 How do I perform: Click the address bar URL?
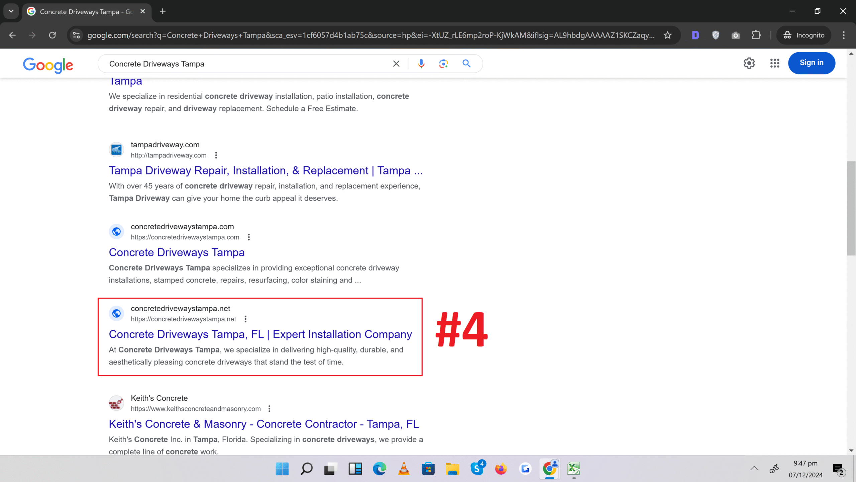[370, 35]
